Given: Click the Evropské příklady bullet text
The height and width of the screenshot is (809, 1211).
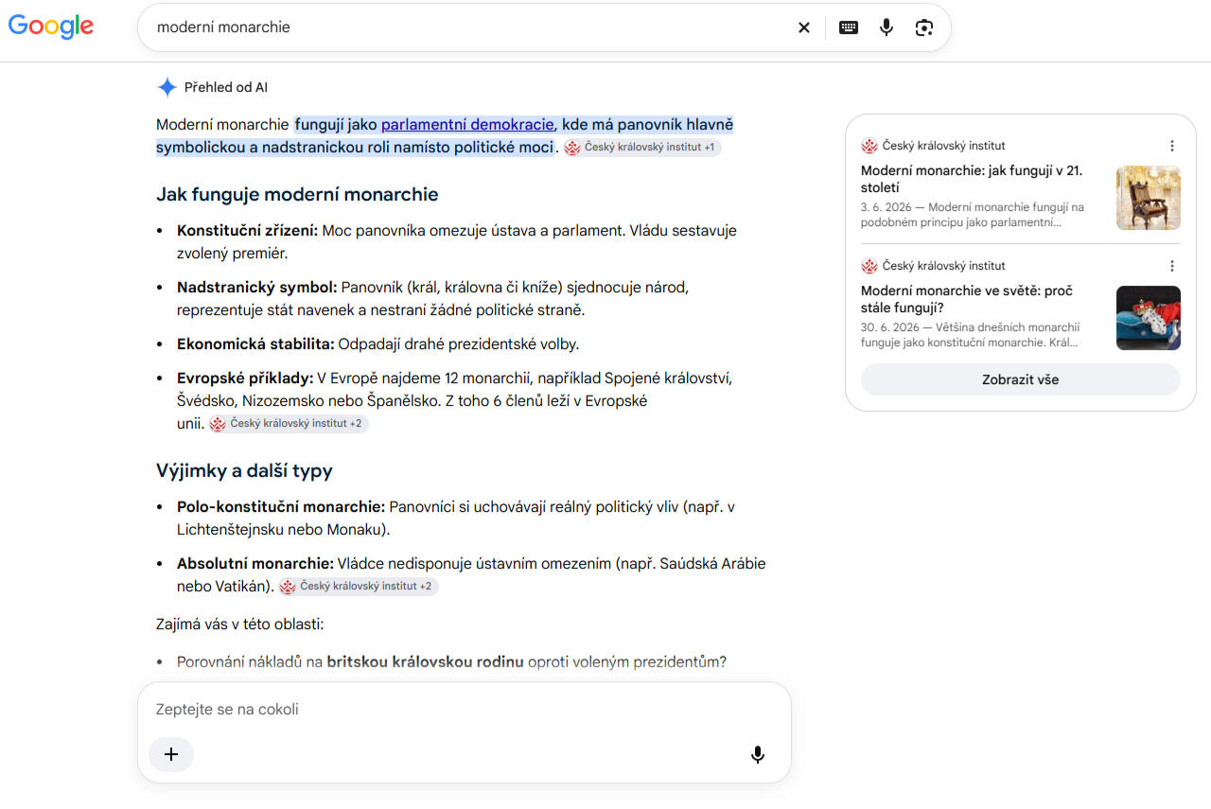Looking at the screenshot, I should pos(454,401).
